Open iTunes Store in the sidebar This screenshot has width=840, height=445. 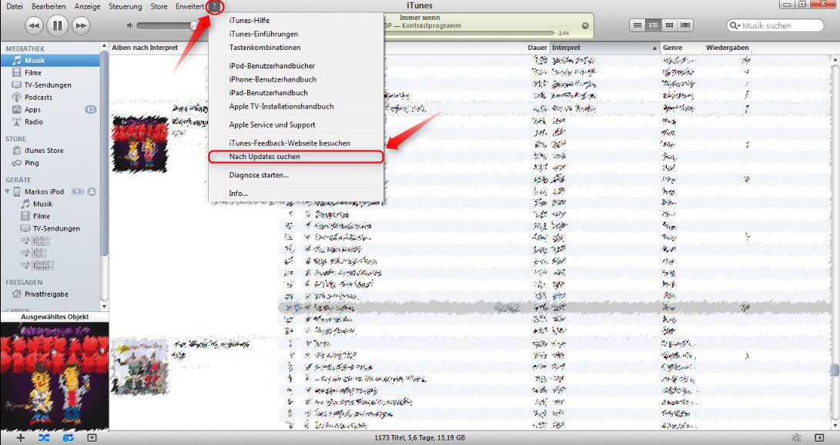point(44,151)
